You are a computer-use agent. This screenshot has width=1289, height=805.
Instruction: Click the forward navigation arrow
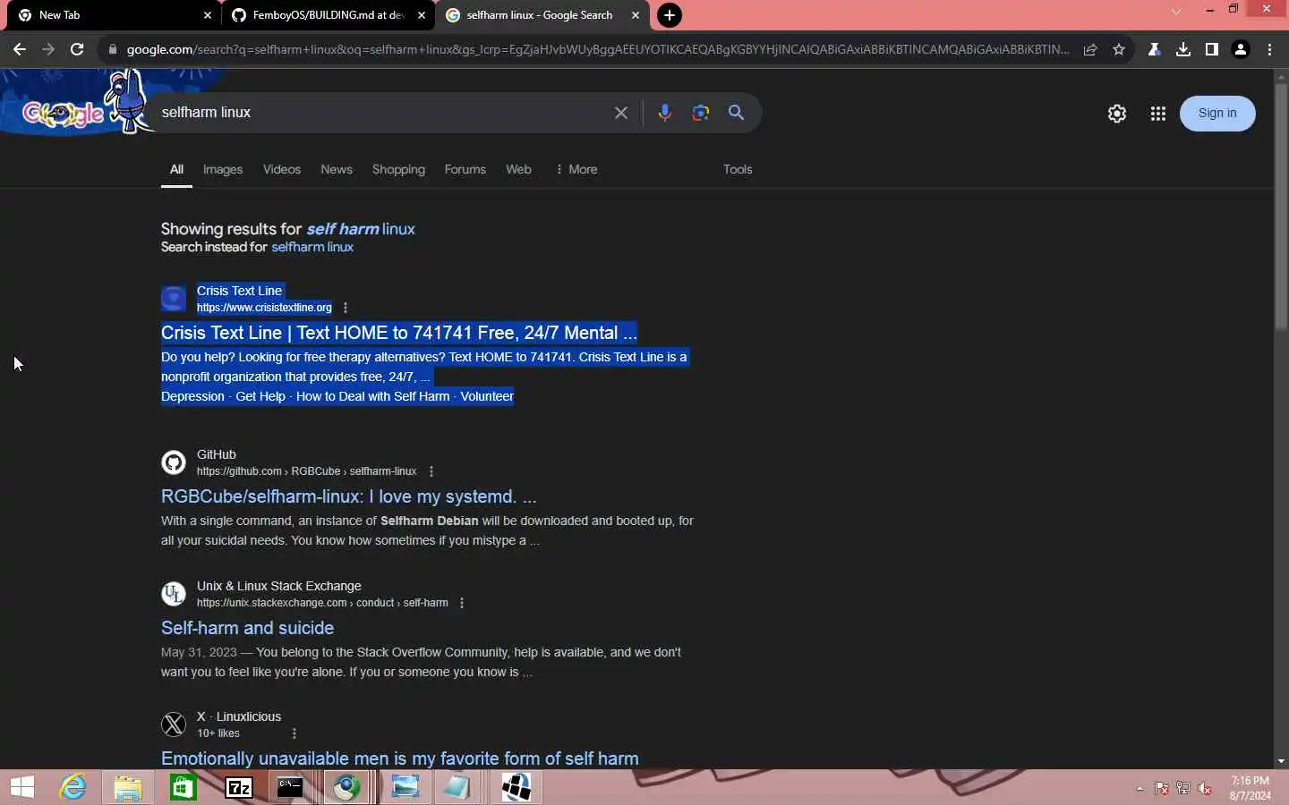(x=48, y=49)
